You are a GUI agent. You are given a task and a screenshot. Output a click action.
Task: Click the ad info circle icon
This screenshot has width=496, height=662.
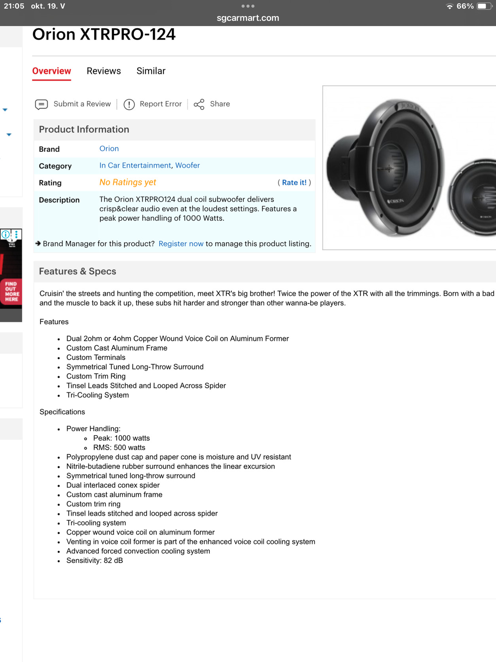(6, 234)
